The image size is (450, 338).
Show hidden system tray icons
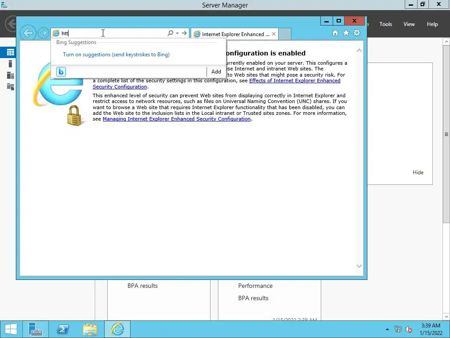coord(387,329)
